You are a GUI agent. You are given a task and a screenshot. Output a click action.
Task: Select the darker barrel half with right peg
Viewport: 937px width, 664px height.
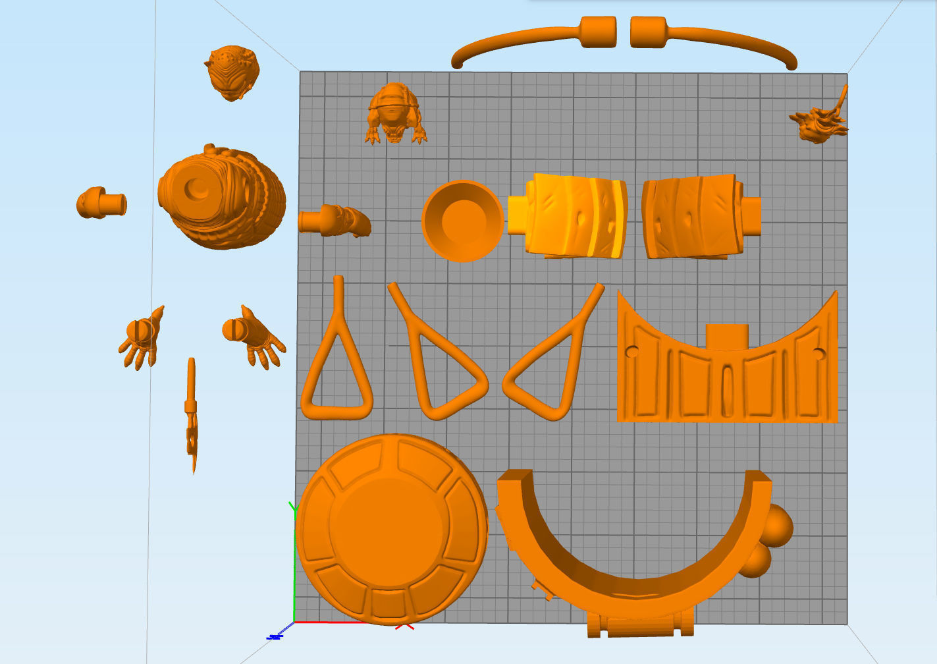[701, 216]
